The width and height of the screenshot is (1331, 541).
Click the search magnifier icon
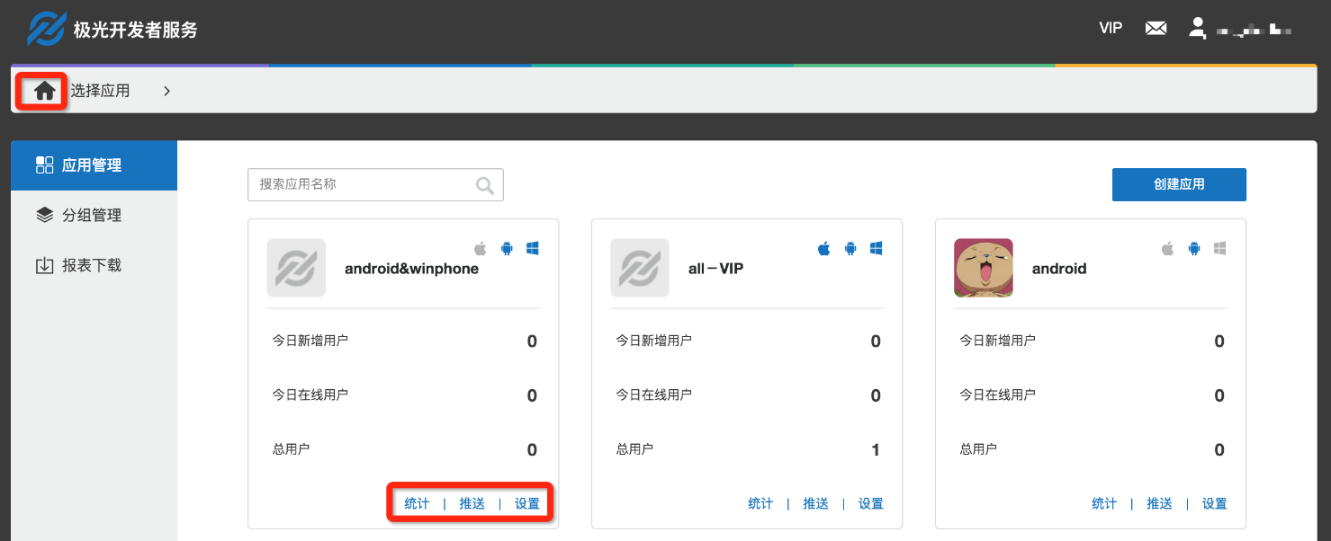485,184
